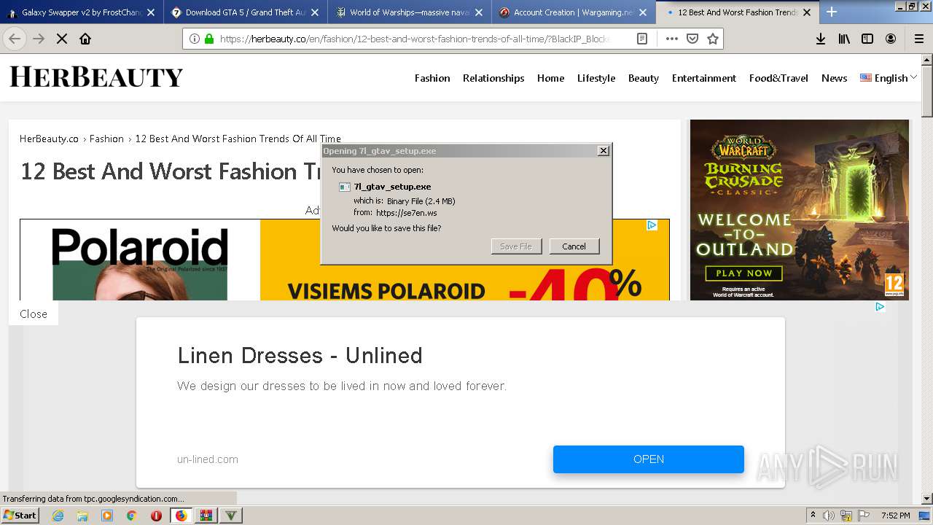Go back to the previous page
This screenshot has width=933, height=525.
click(15, 39)
